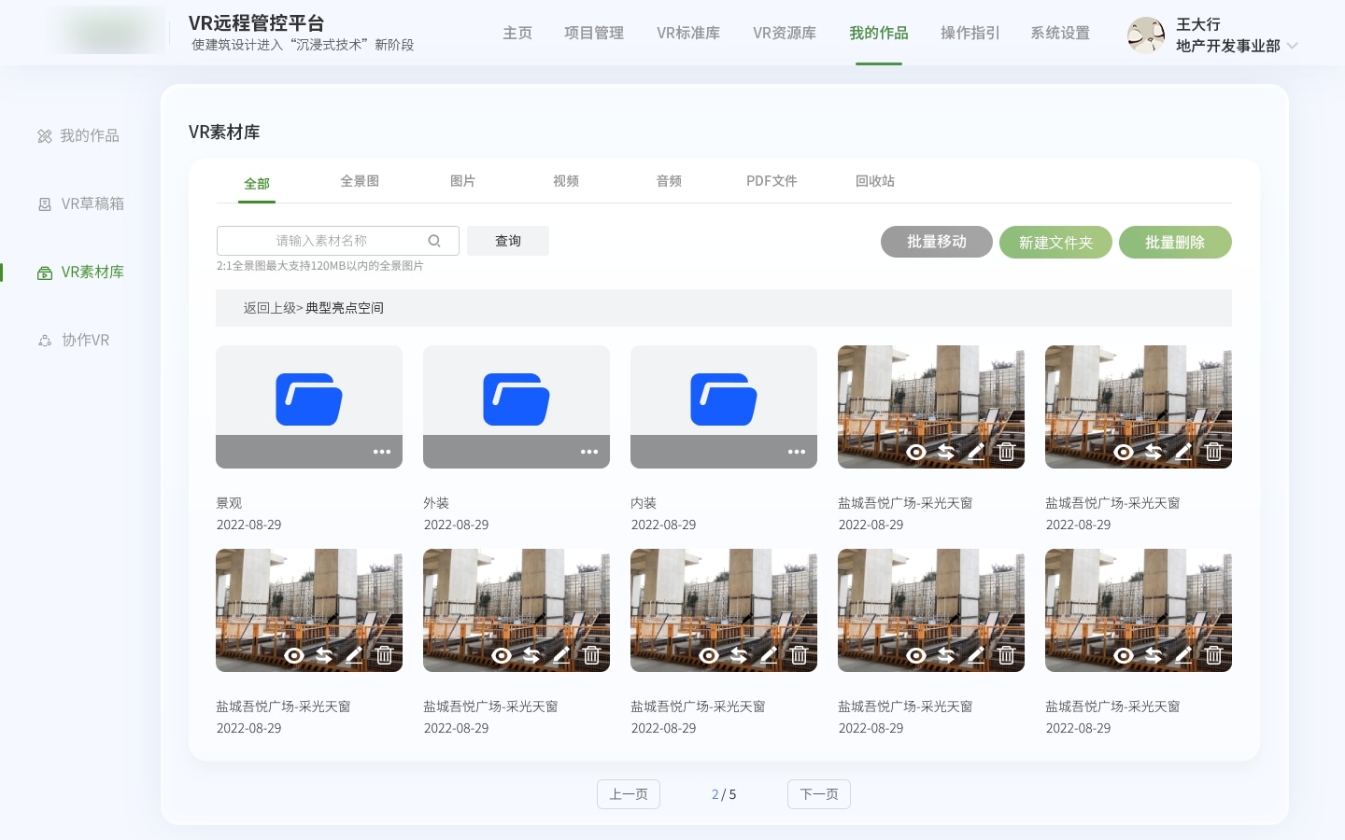Show preview for the top-right 采光天窗 image
Screen dimensions: 1345x840
[x=1124, y=452]
